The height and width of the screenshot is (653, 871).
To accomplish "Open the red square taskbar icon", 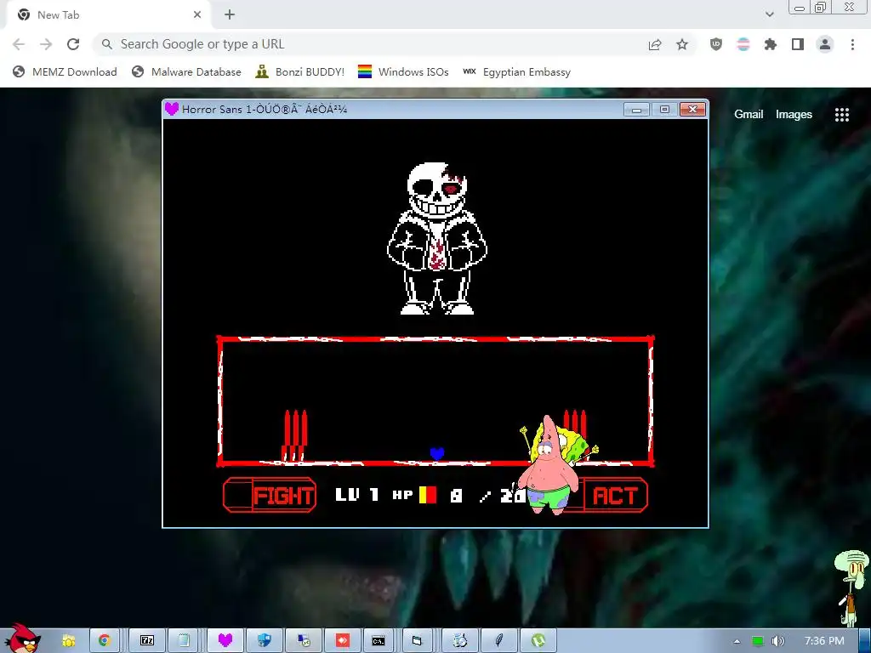I will click(343, 641).
